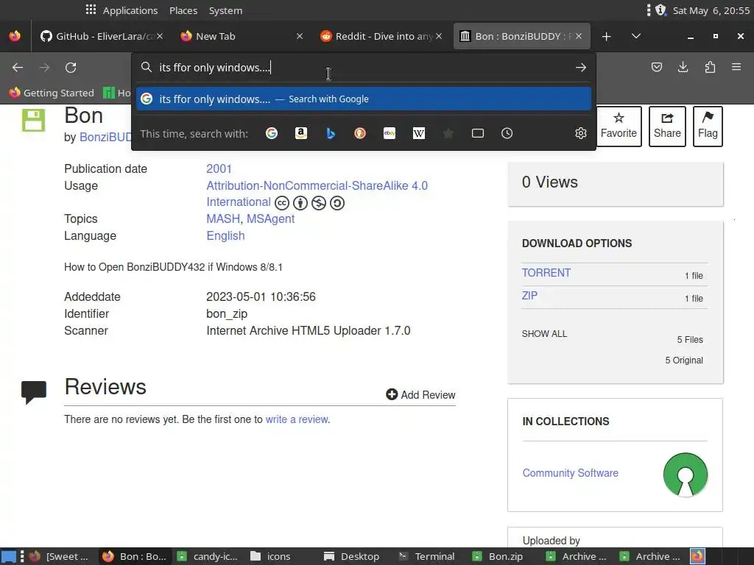Open the 2001 publication date link

[219, 168]
